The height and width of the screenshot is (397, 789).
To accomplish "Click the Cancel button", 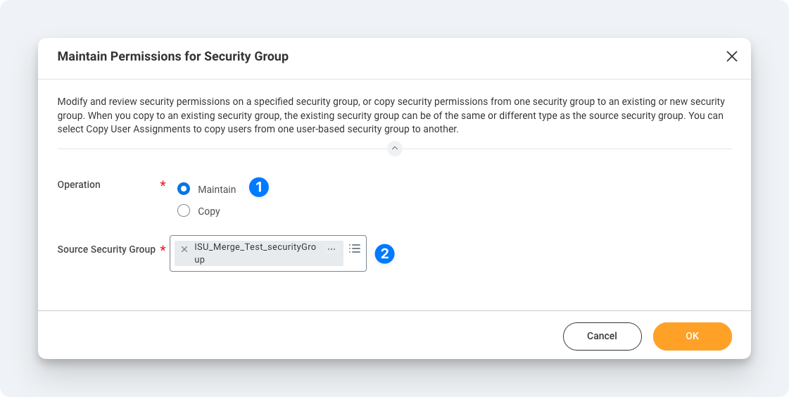I will click(x=602, y=336).
